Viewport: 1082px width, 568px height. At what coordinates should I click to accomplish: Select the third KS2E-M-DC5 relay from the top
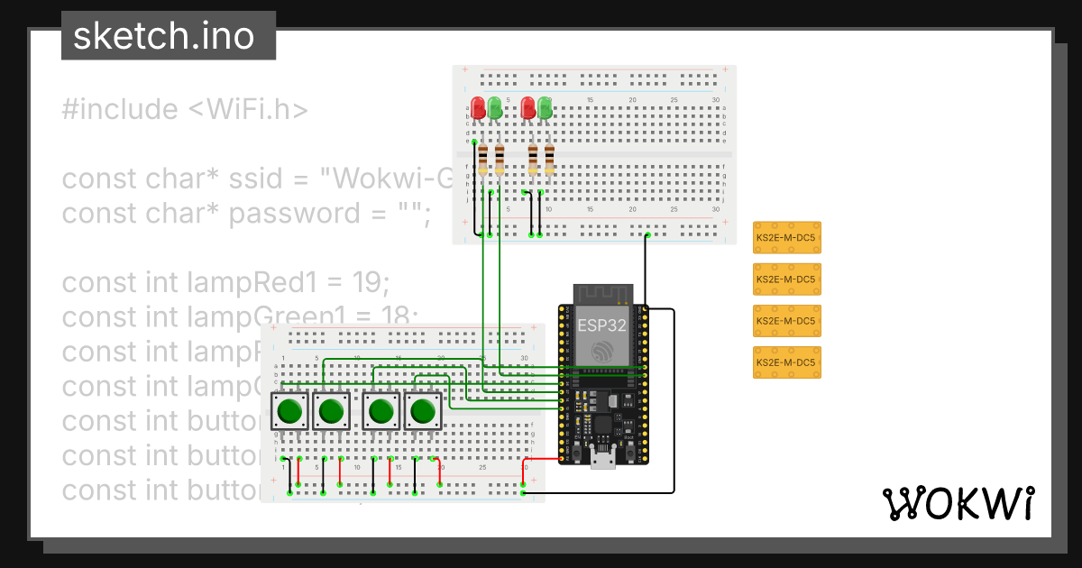[787, 320]
